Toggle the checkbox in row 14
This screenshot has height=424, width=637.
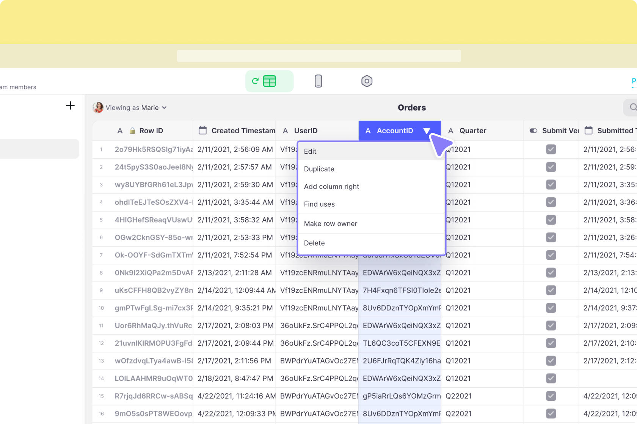click(551, 379)
